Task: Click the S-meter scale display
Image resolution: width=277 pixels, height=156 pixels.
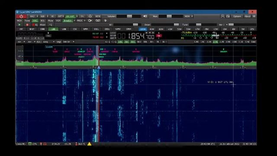Action: point(219,36)
